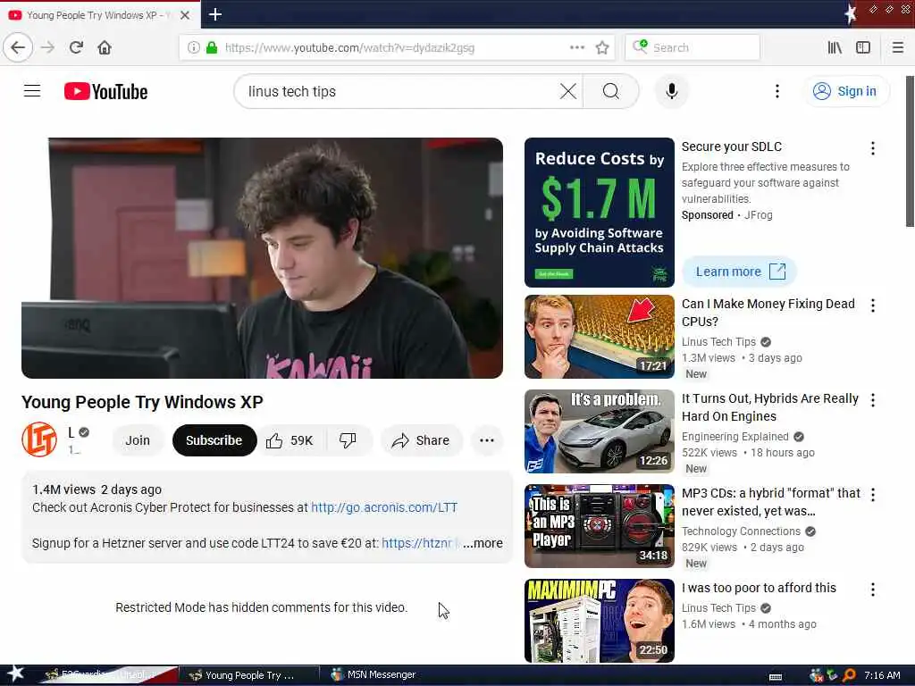Share the video
The width and height of the screenshot is (915, 686).
421,440
